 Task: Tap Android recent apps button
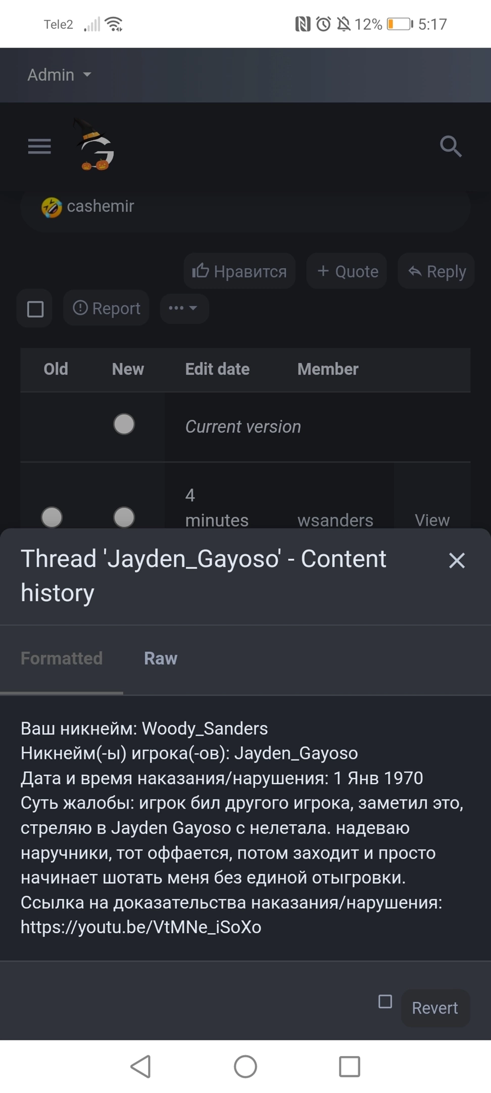coord(349,1066)
